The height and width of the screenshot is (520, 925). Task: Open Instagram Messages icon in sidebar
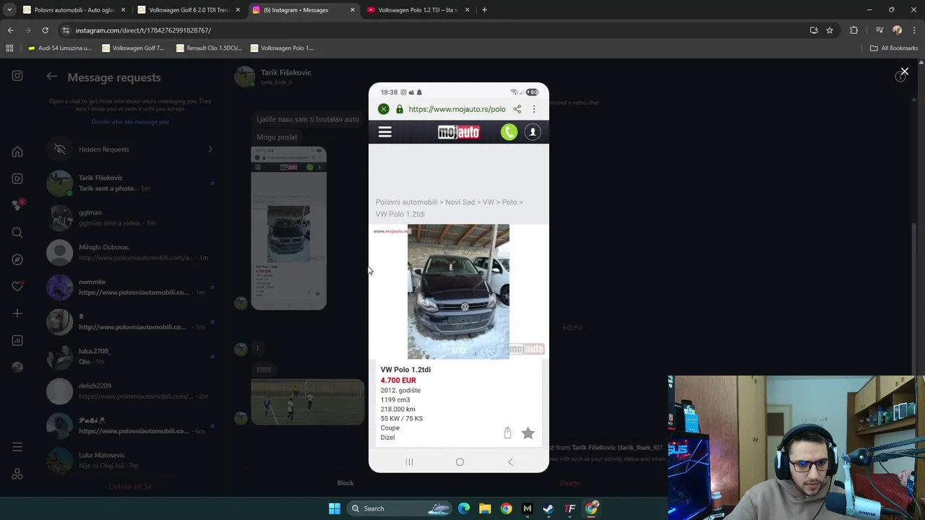coord(17,205)
